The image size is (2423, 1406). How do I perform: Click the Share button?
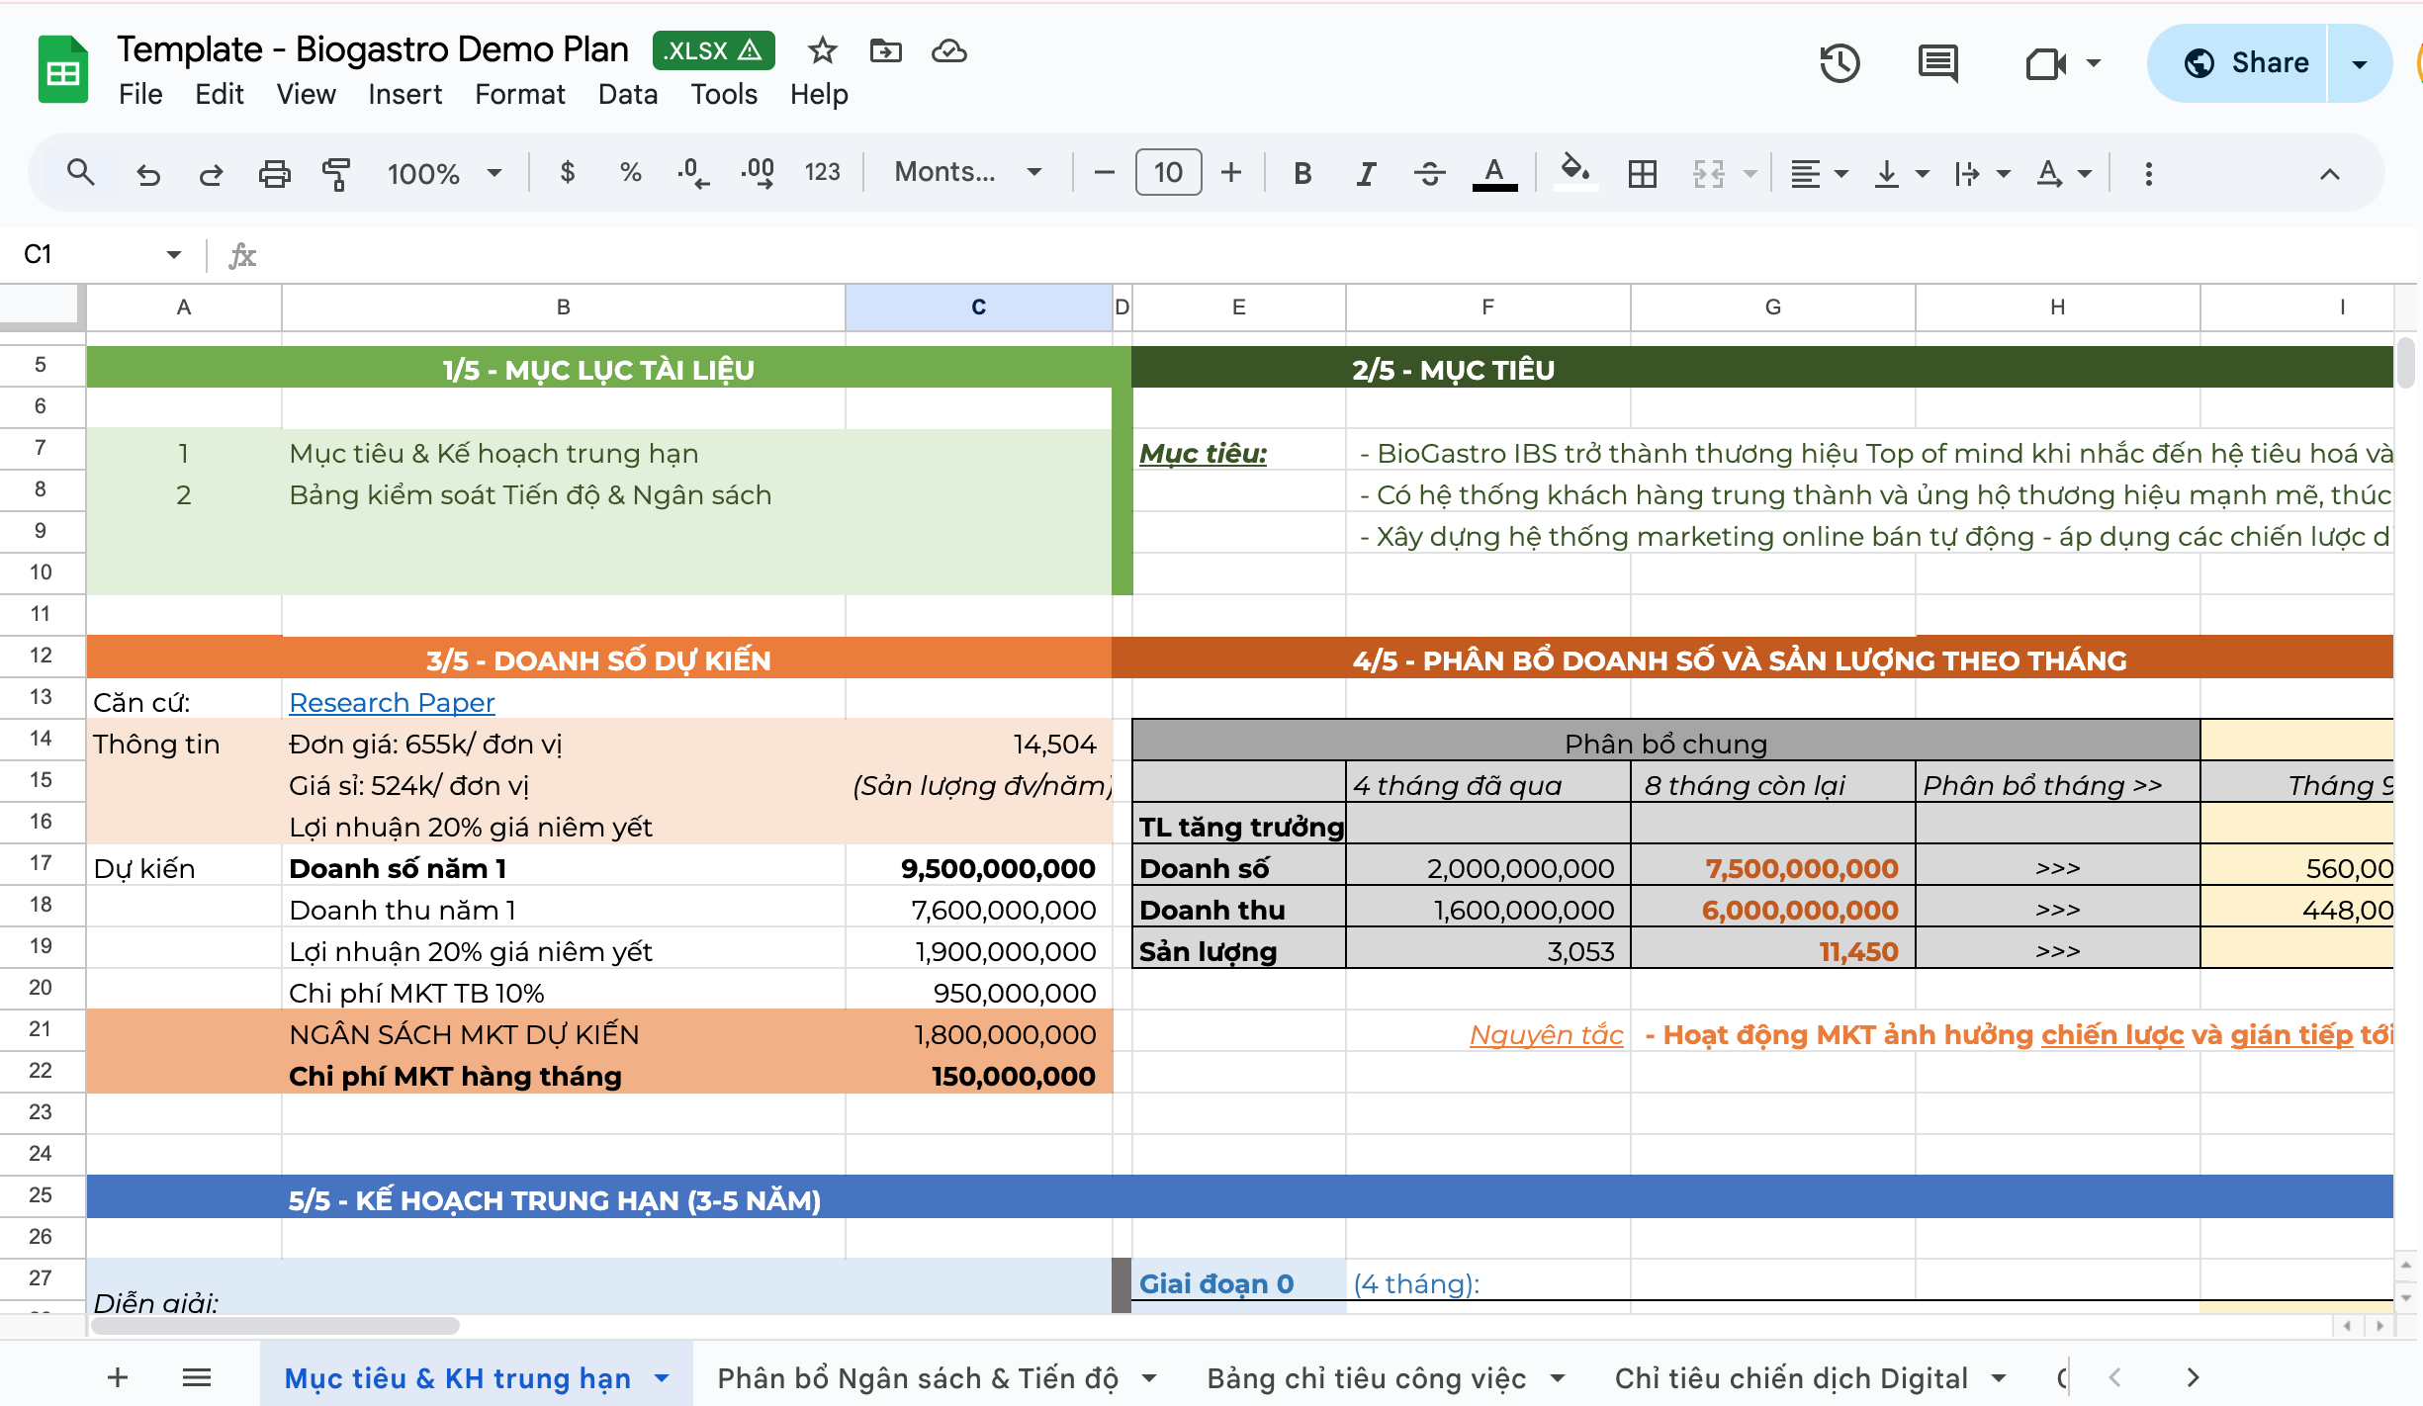[2245, 63]
